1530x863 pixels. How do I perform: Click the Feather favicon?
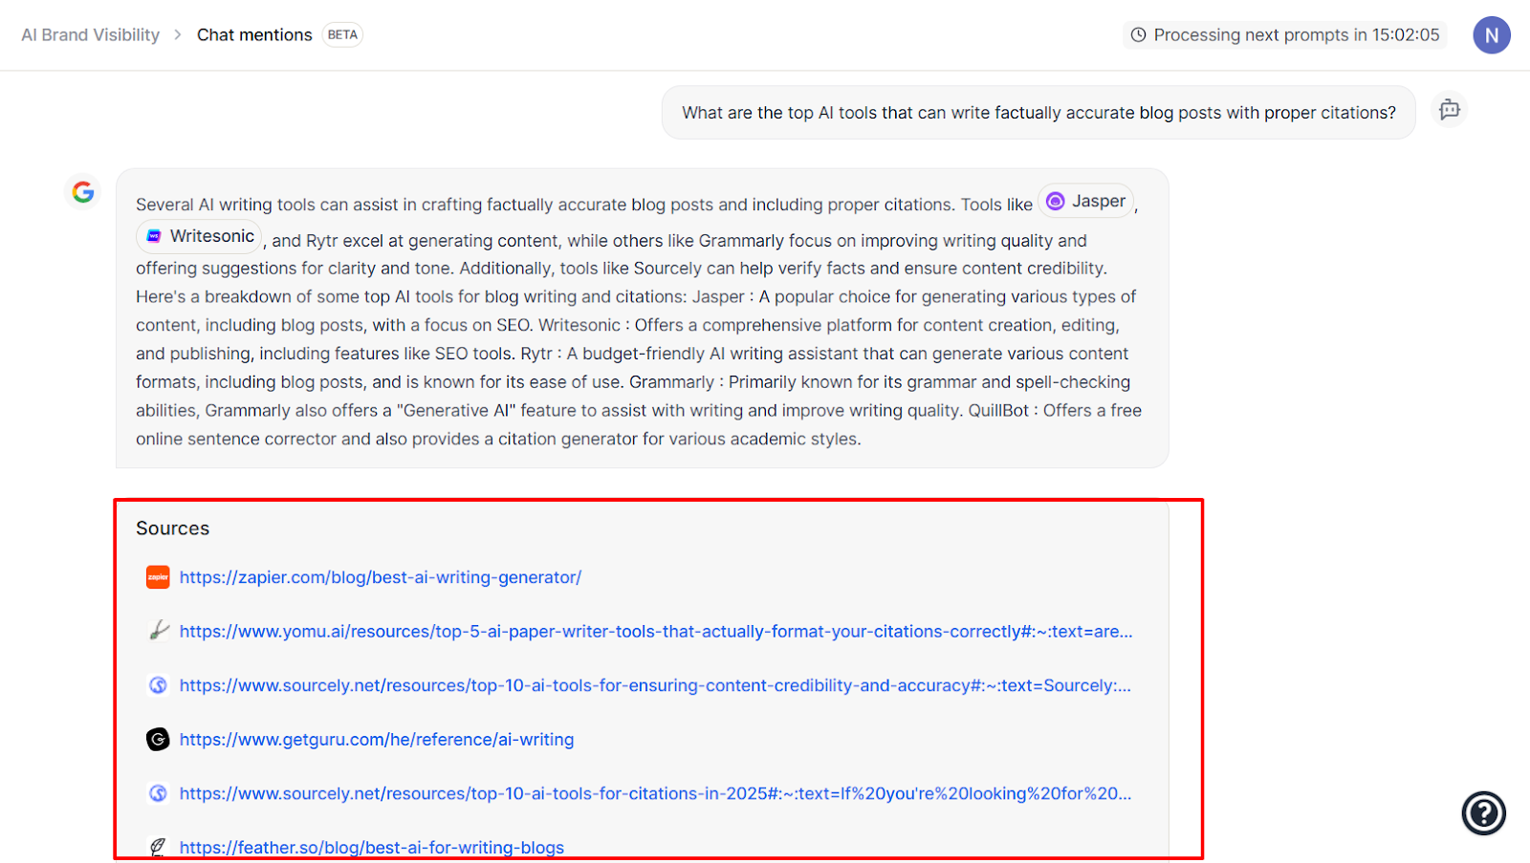(159, 847)
